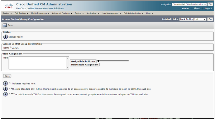Open the Call Routing menu

click(21, 13)
